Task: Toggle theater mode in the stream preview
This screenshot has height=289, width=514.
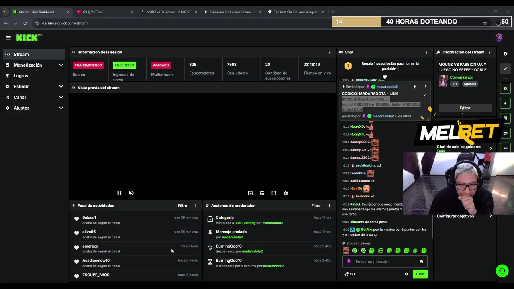Action: tap(262, 193)
